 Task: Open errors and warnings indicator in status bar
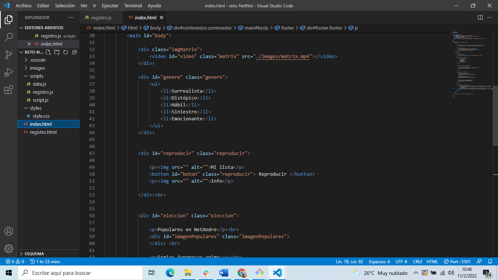[15, 261]
